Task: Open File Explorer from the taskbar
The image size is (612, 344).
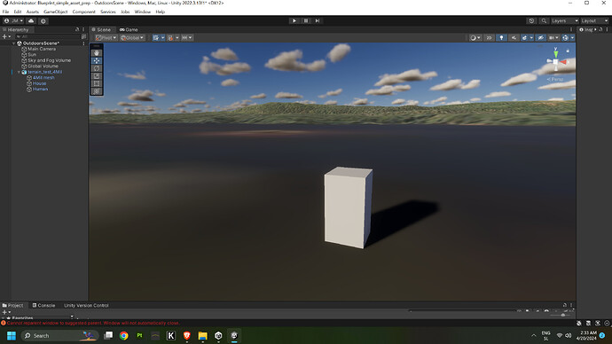Action: (x=202, y=335)
